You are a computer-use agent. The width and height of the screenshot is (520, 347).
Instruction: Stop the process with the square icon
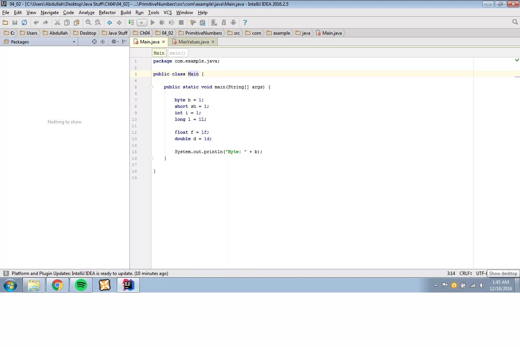click(x=181, y=22)
